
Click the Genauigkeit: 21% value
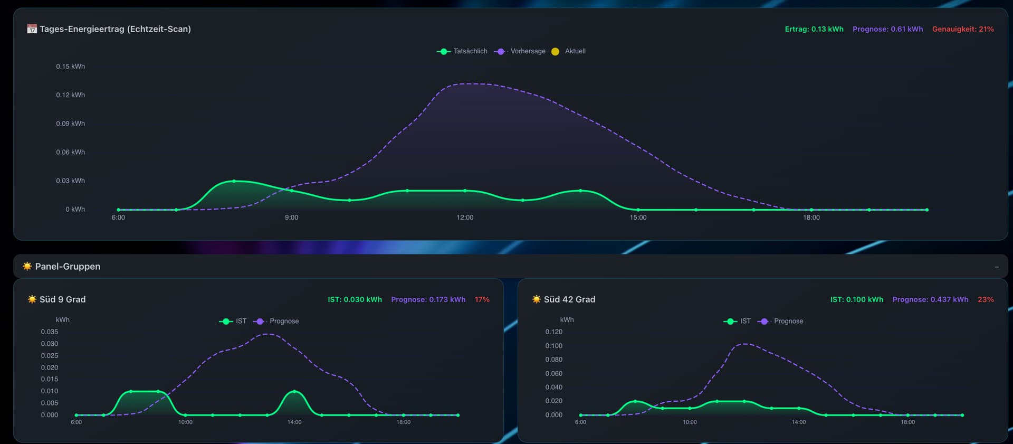click(963, 29)
